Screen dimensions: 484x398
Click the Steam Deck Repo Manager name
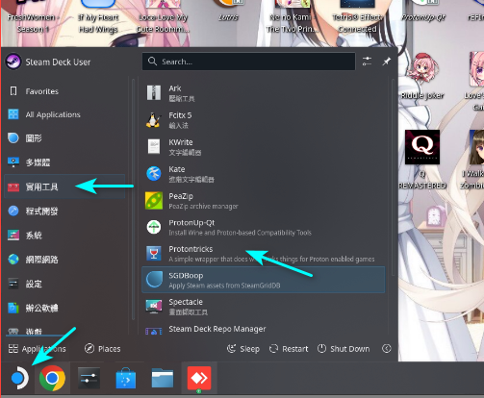(x=217, y=329)
